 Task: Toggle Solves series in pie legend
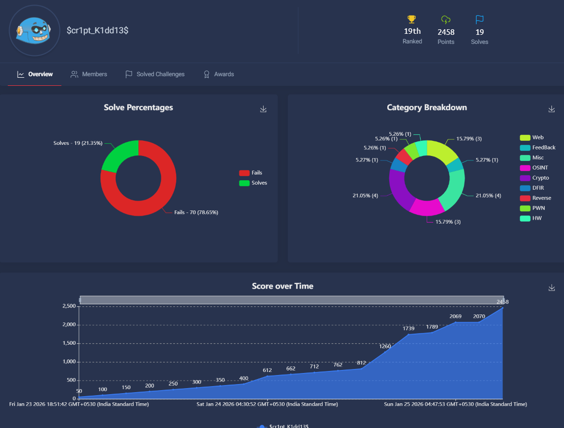pos(252,183)
